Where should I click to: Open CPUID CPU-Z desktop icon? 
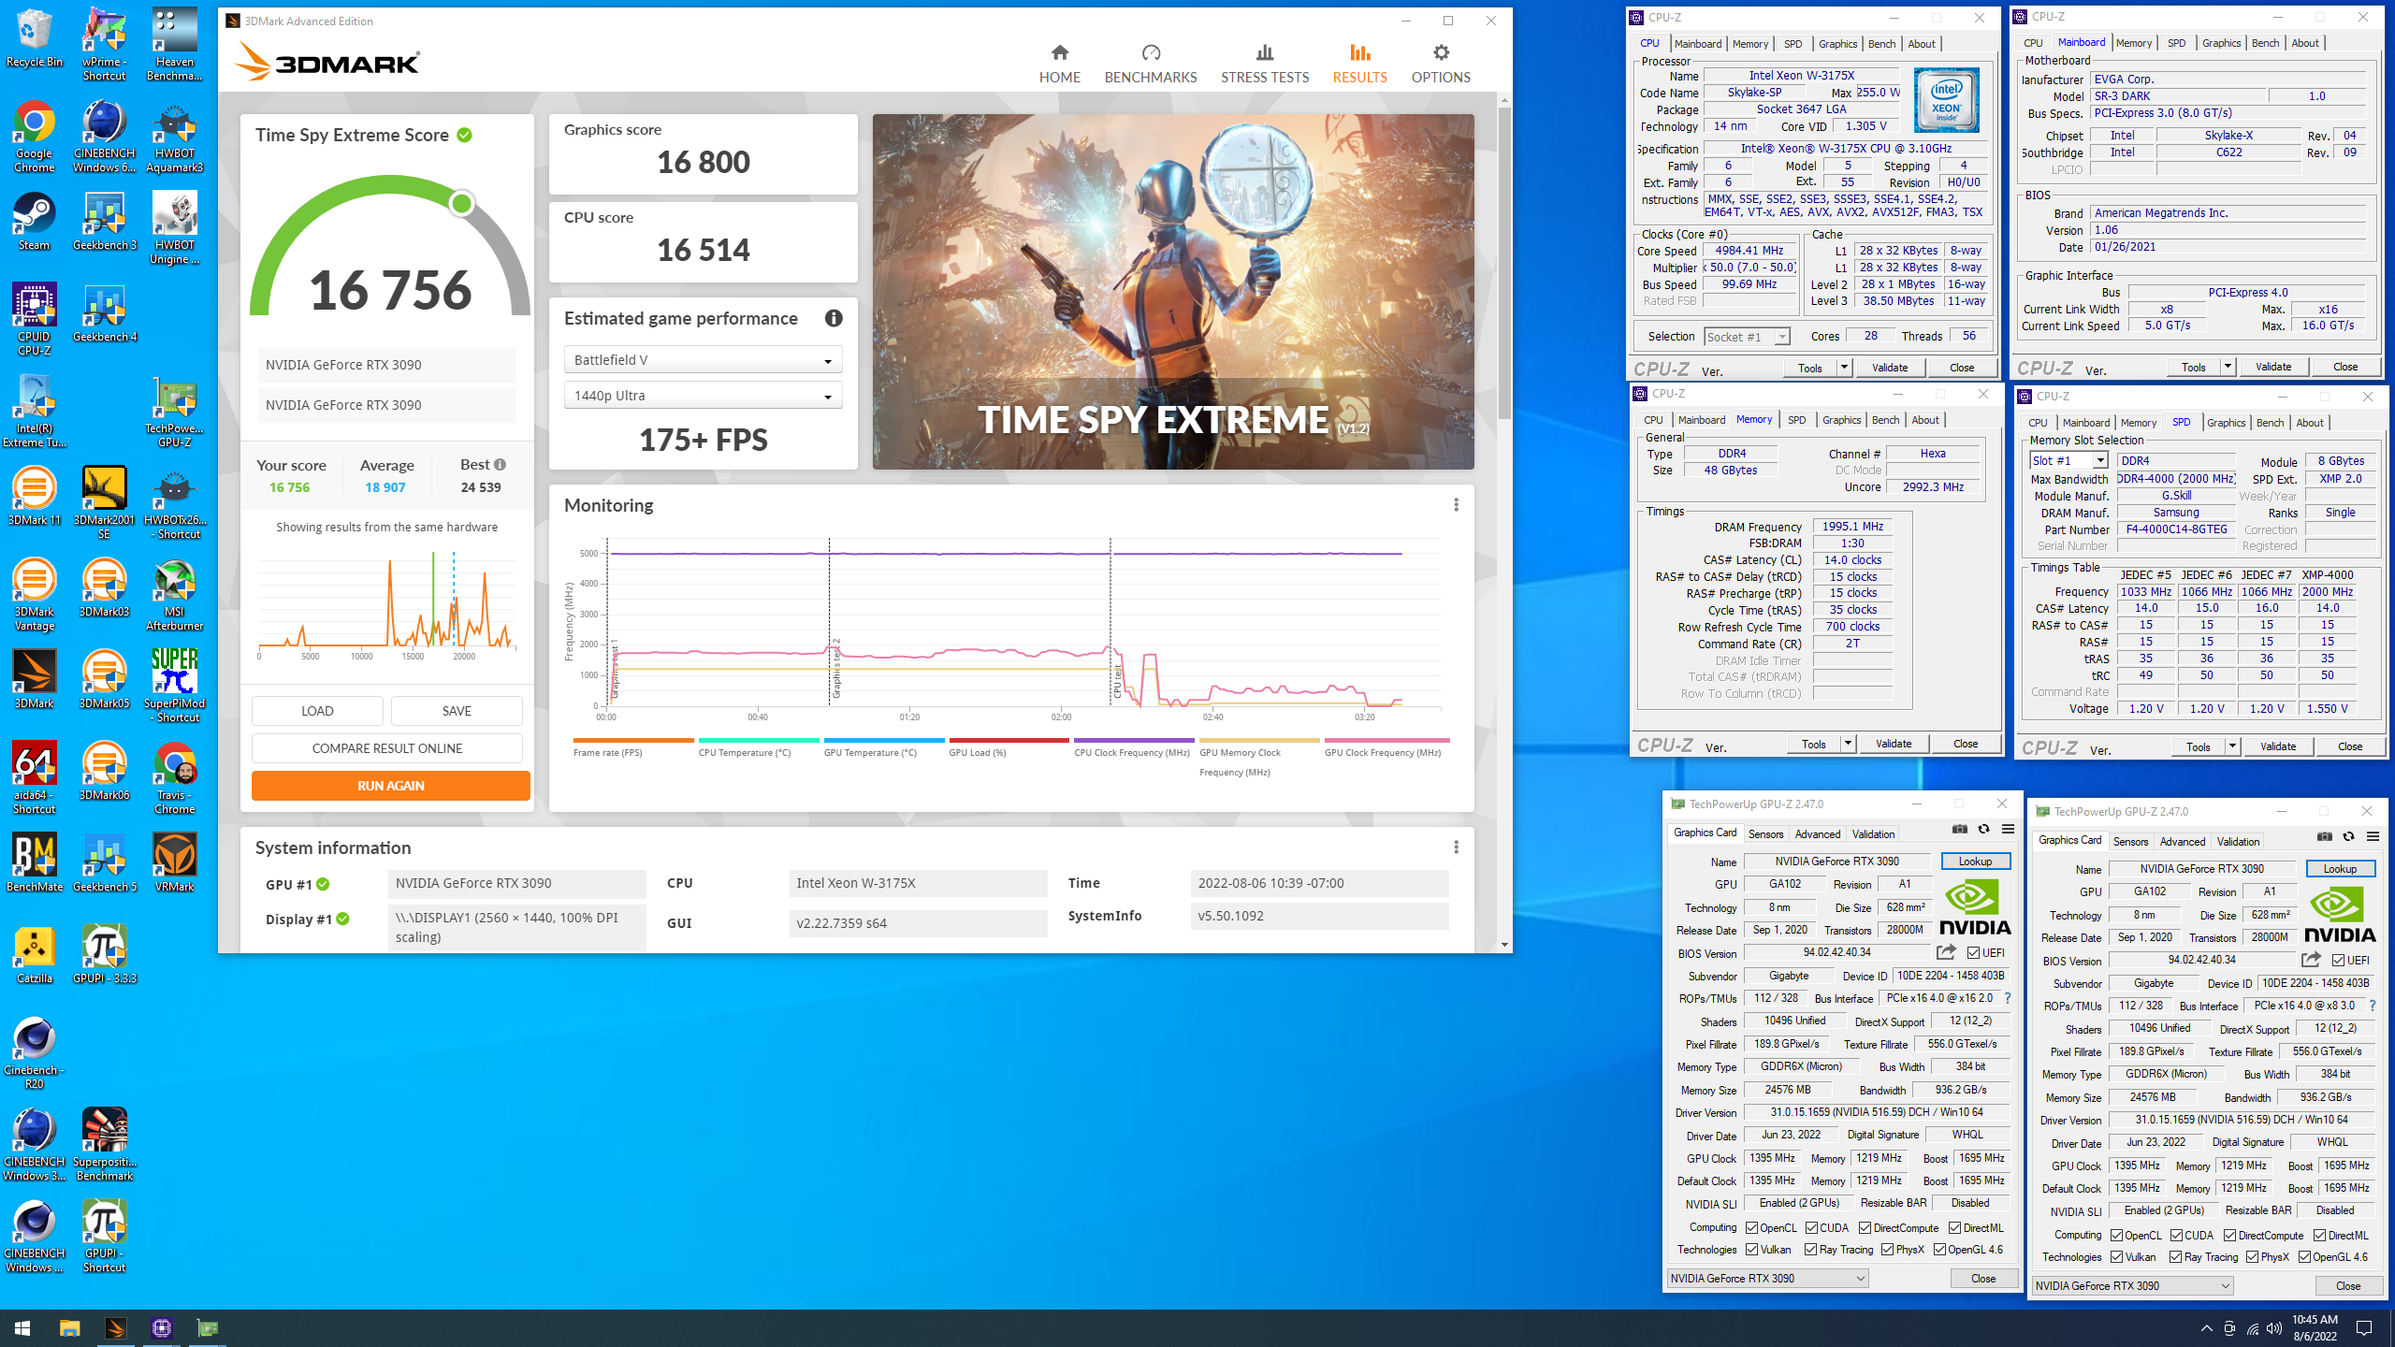[35, 320]
